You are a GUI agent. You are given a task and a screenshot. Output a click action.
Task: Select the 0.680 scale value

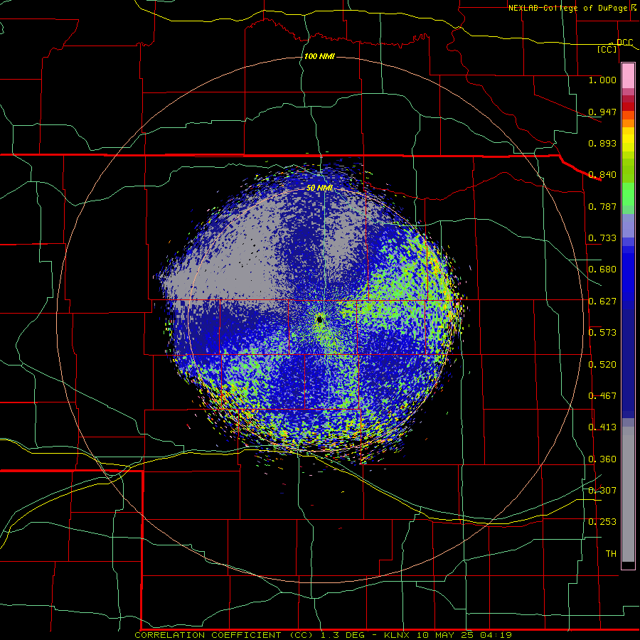pyautogui.click(x=602, y=270)
